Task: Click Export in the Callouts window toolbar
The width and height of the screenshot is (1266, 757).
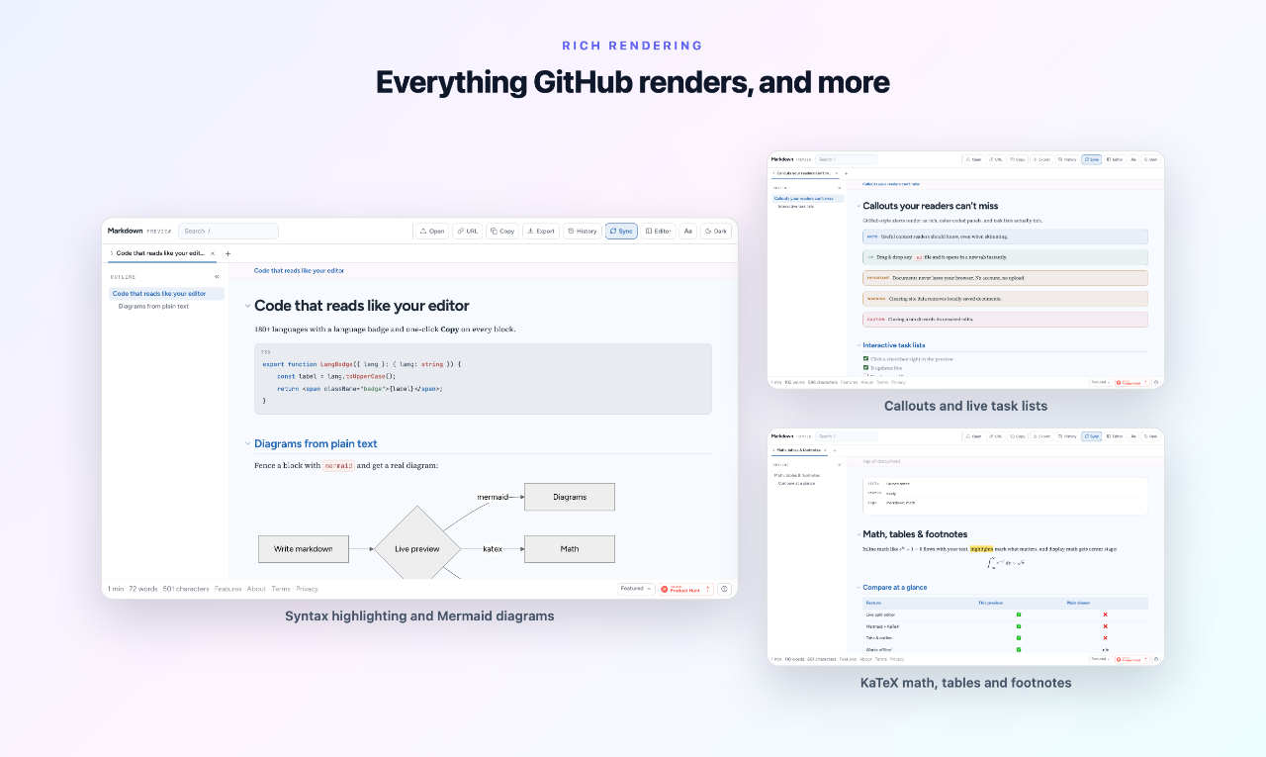Action: [x=1041, y=158]
